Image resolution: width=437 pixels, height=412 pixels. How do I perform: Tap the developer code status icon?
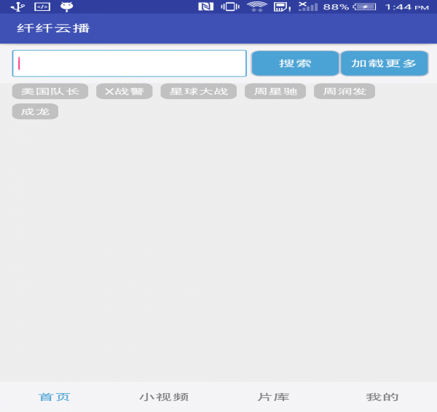pos(42,7)
